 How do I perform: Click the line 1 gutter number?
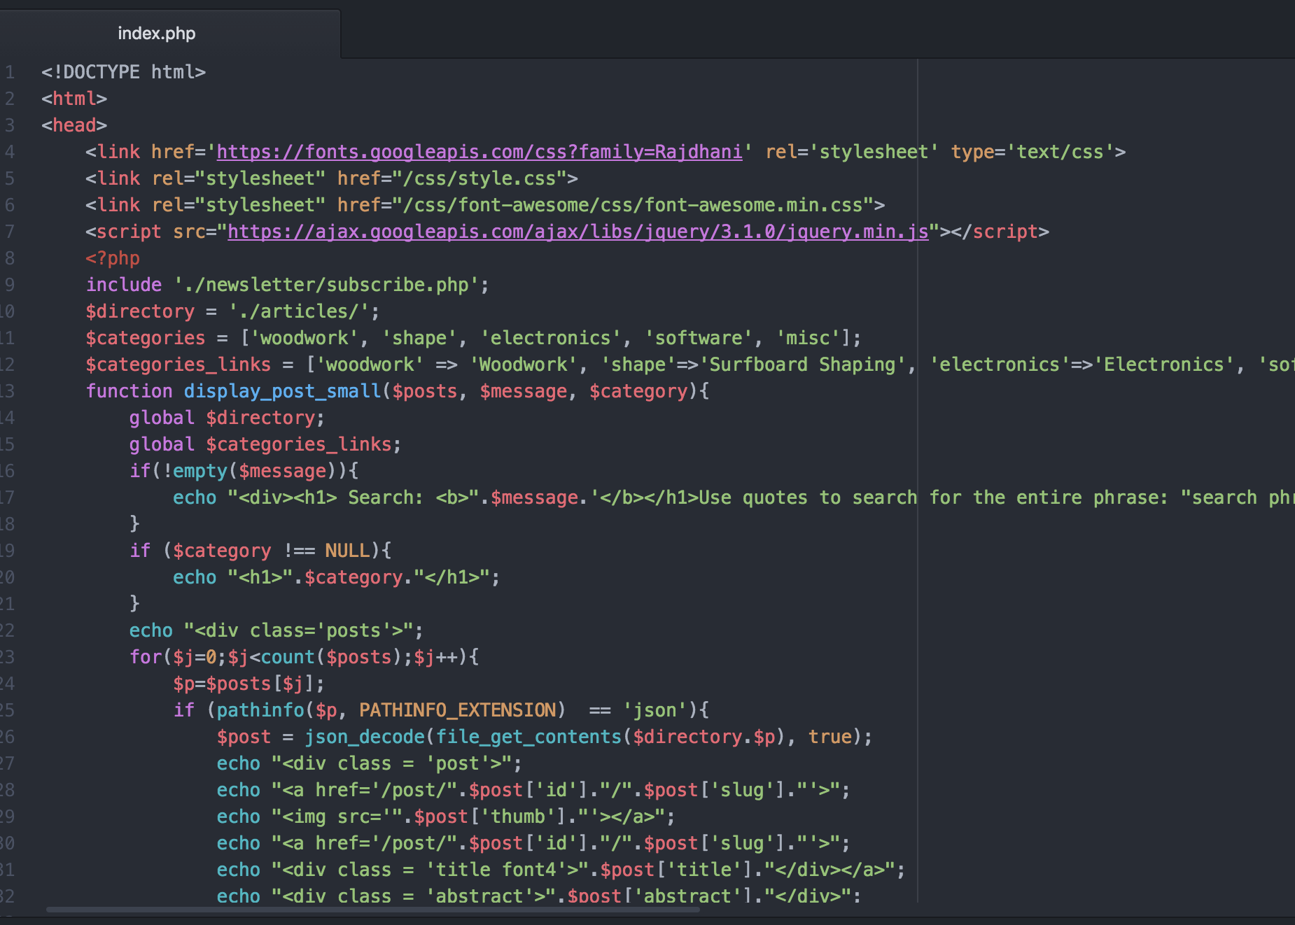click(x=9, y=72)
